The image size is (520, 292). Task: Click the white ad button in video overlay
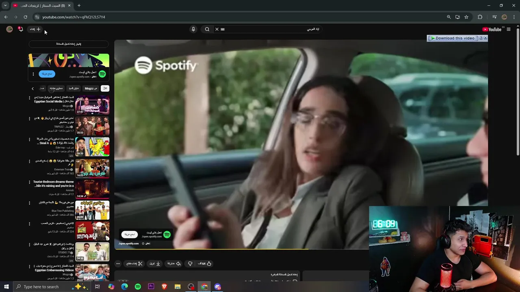click(x=129, y=234)
